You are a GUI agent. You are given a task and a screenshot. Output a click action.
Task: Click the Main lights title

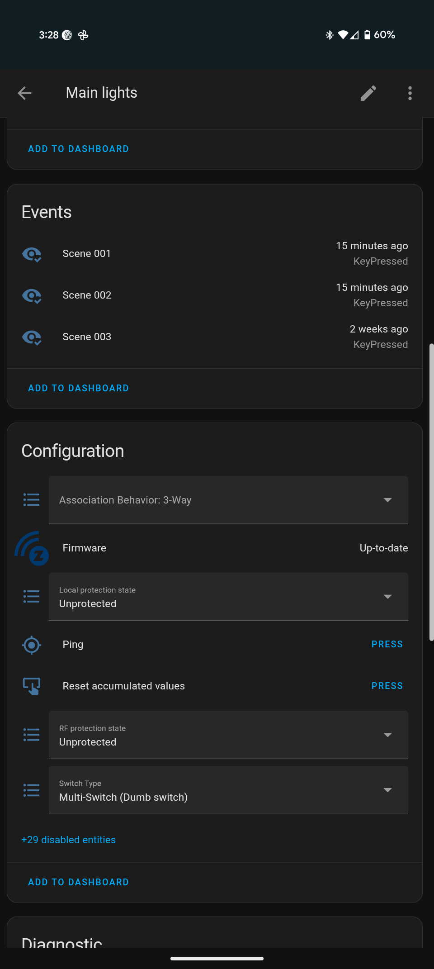click(x=102, y=93)
